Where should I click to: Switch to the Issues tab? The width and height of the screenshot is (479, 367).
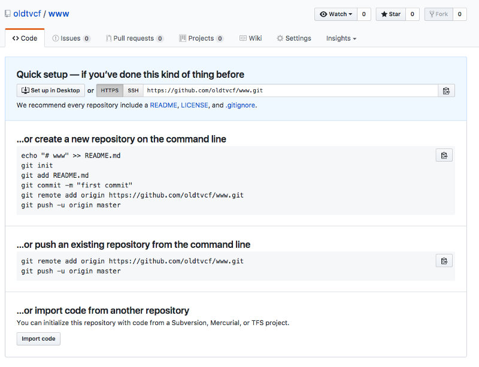pyautogui.click(x=71, y=38)
